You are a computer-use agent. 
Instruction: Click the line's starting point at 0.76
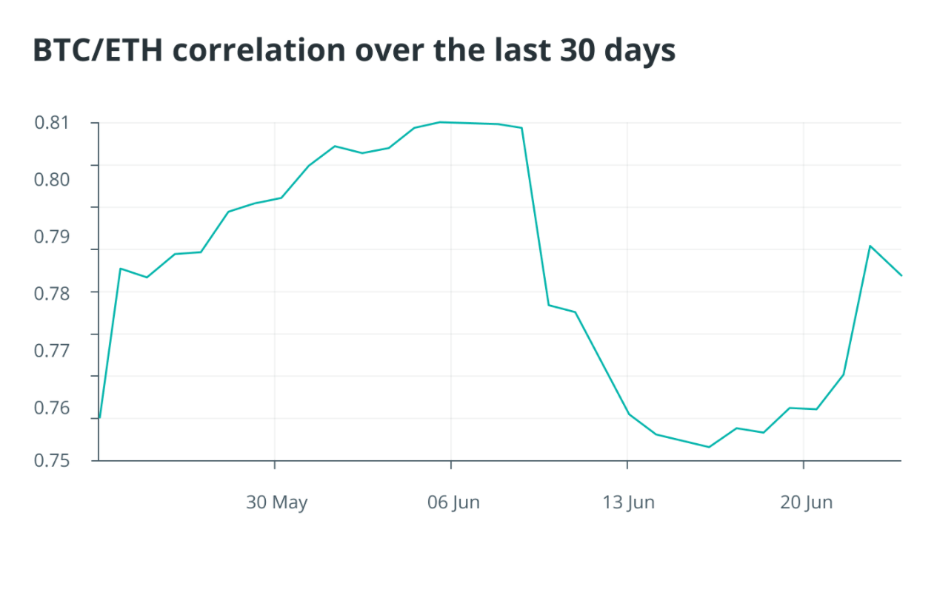click(99, 419)
